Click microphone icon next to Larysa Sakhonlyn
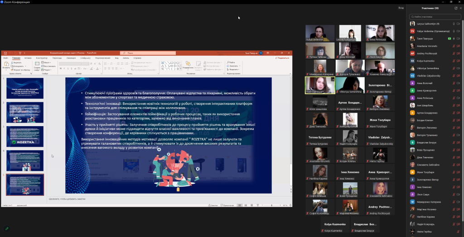 point(454,24)
